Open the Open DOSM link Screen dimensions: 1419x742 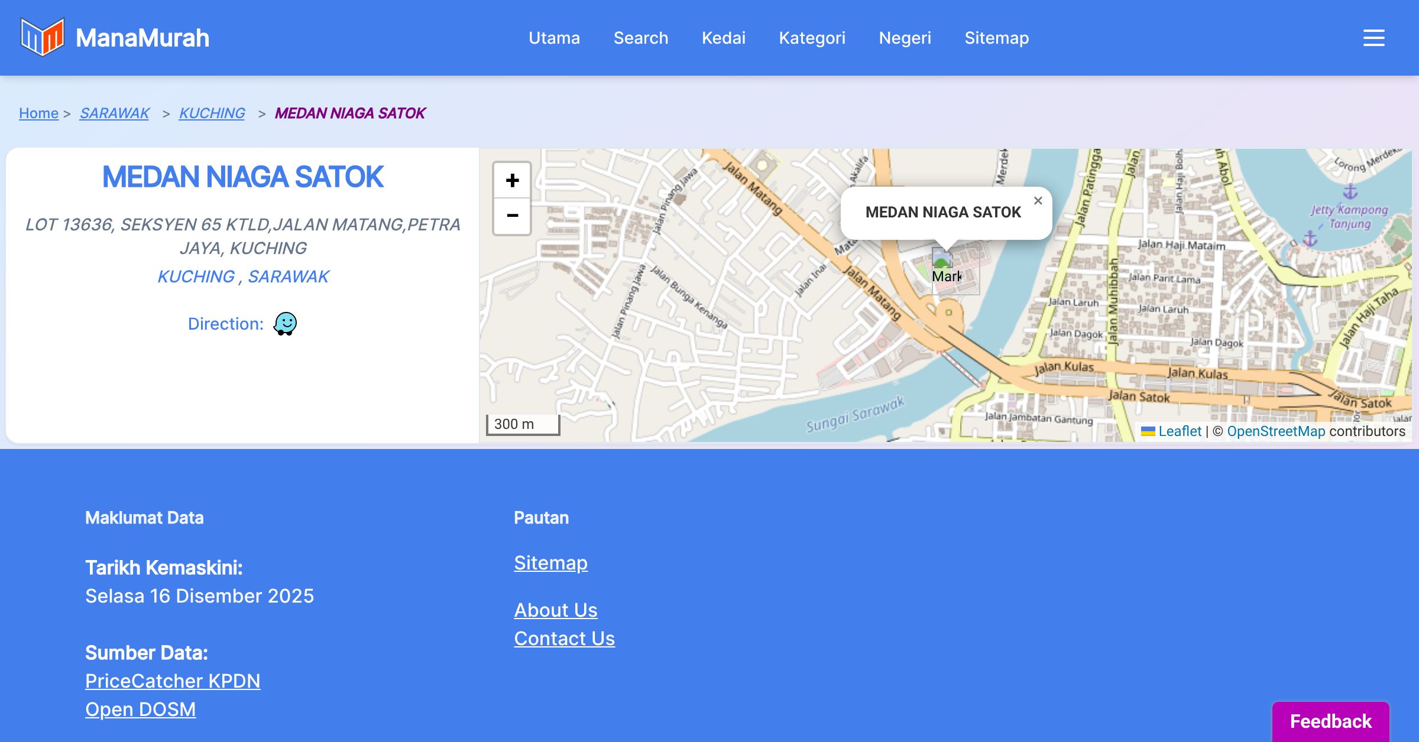[x=140, y=710]
